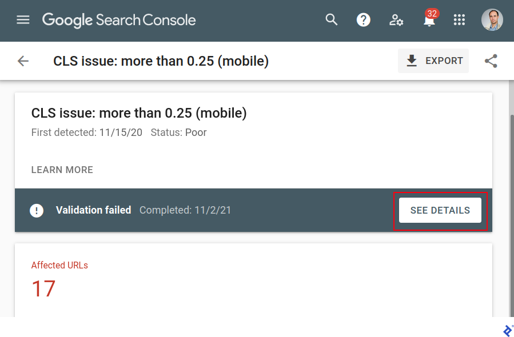Click the users and permissions icon
Screen dimensions: 514x337
(396, 19)
